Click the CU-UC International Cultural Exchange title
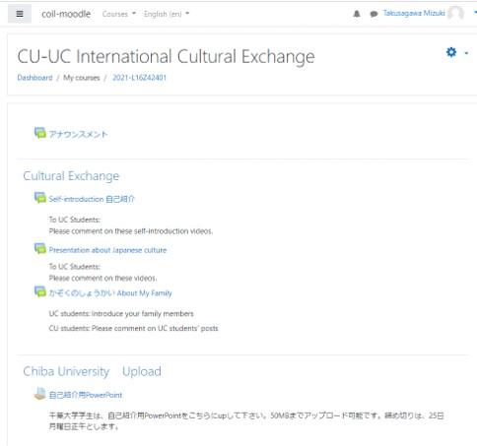Screen dimensions: 477x446 click(166, 56)
